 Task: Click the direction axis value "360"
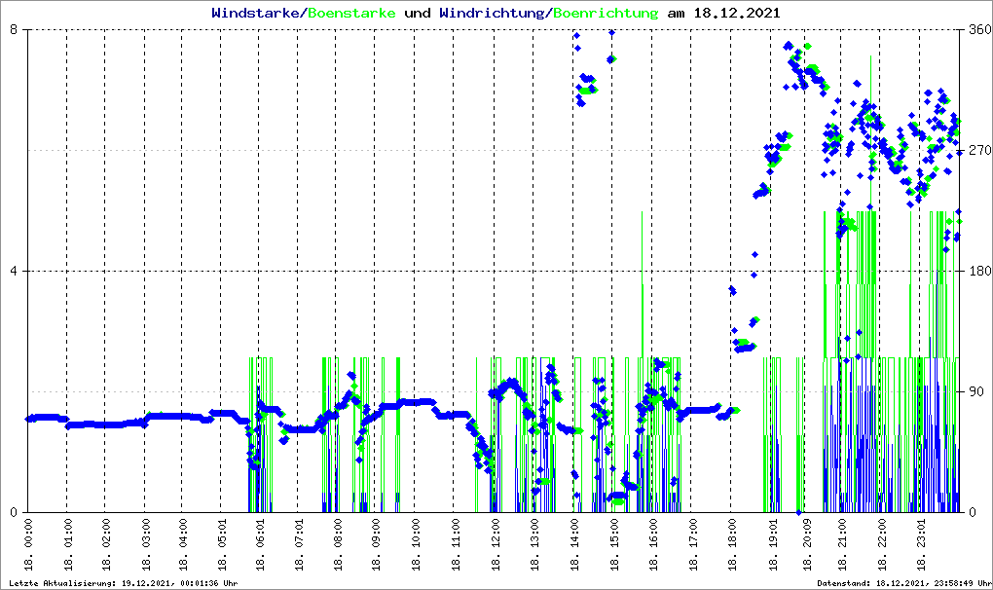979,30
